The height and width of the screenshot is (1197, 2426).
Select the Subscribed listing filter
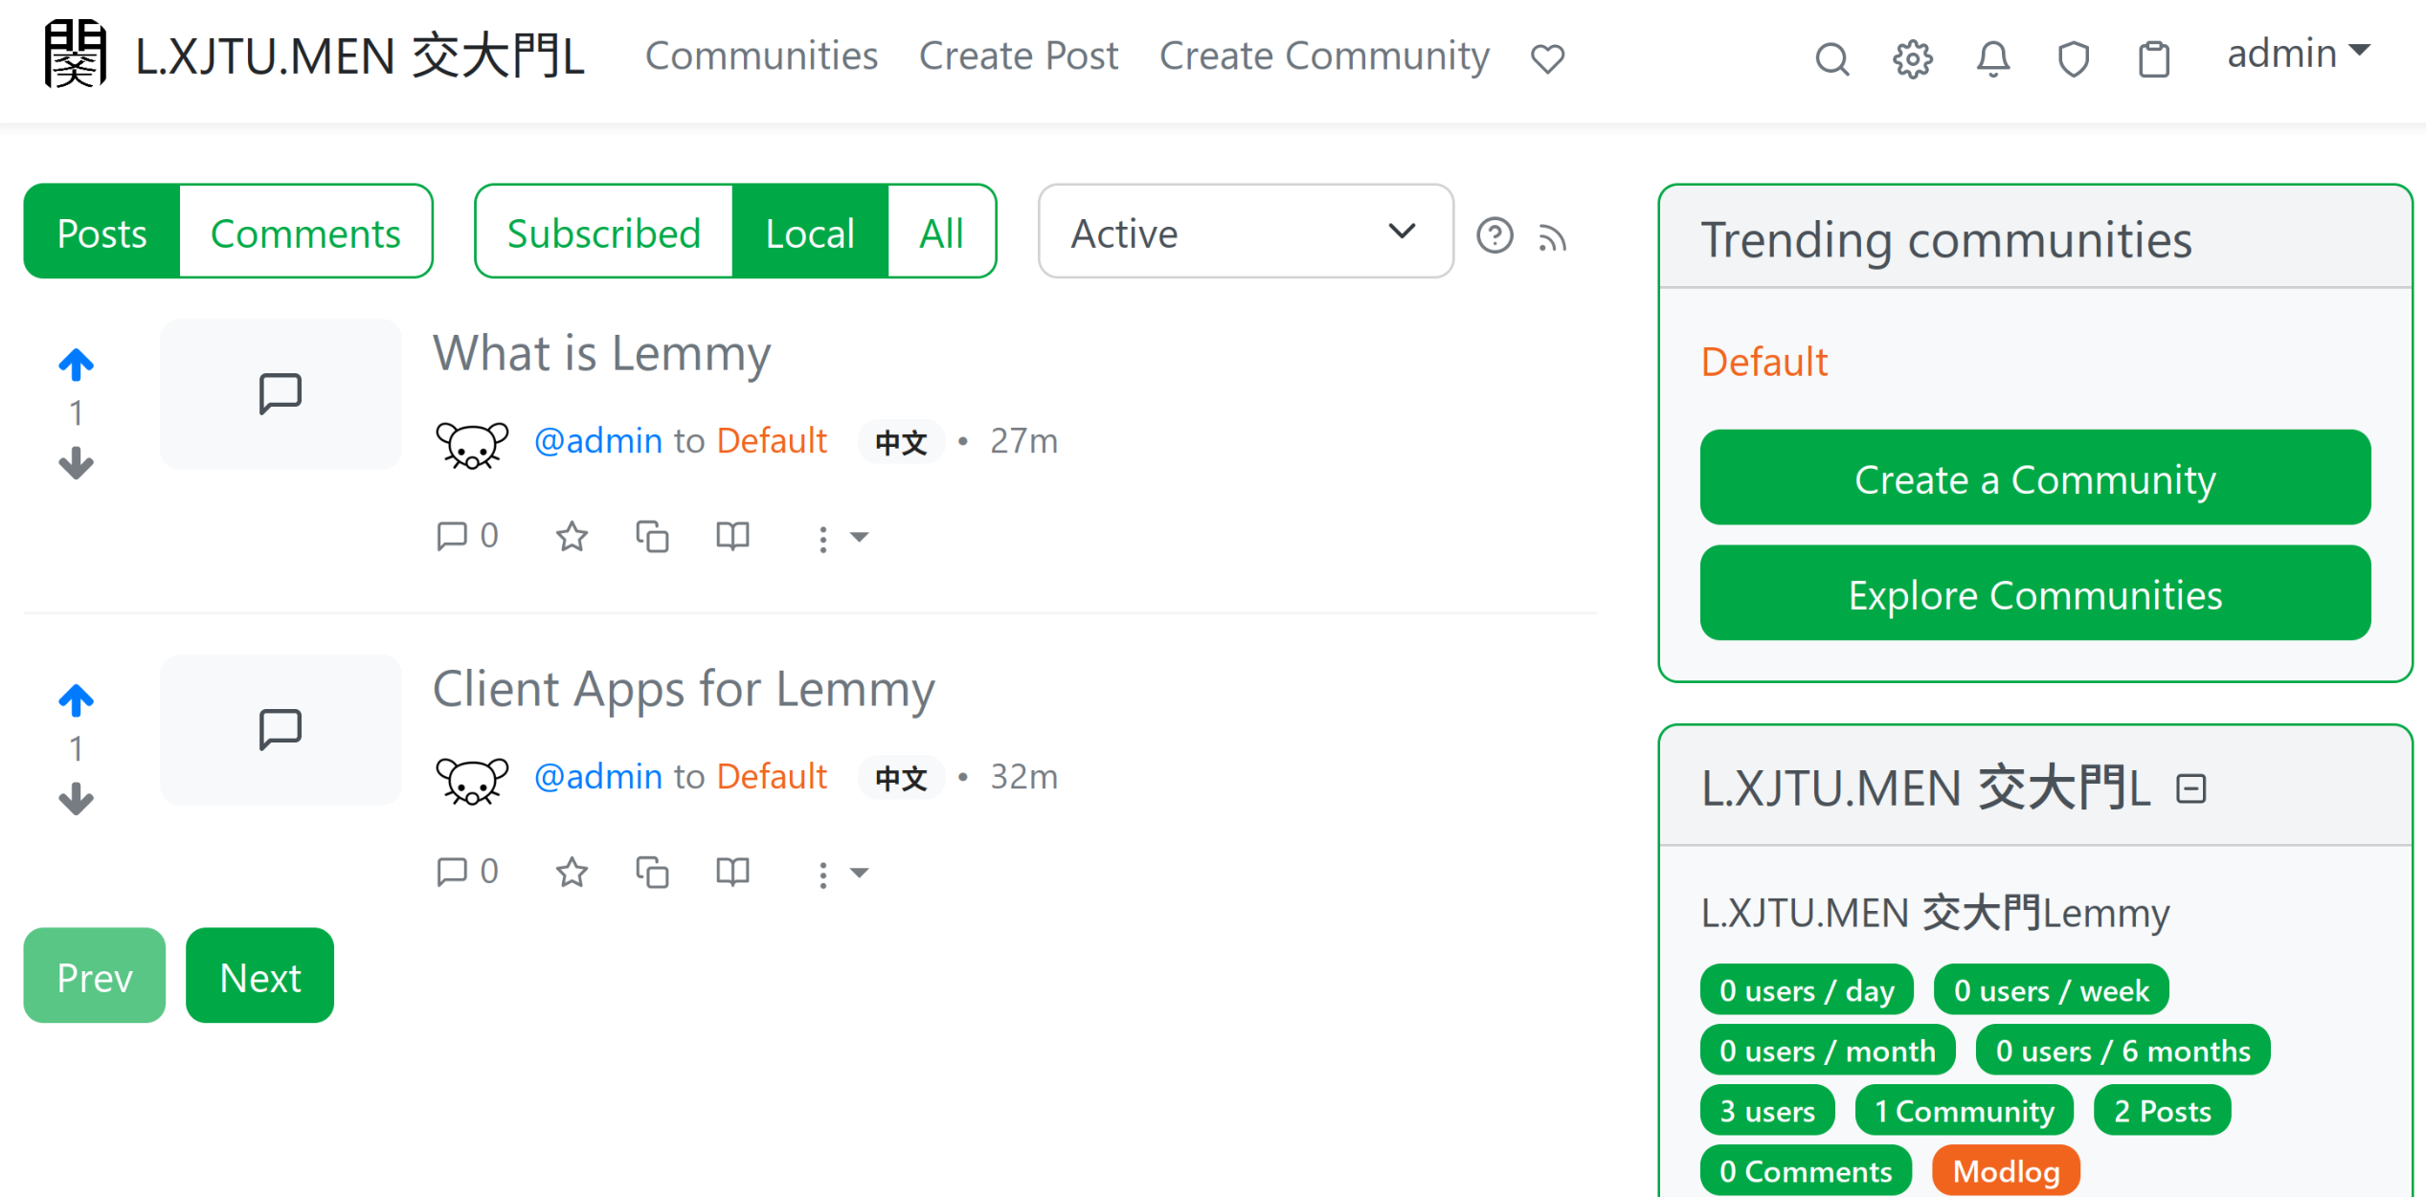point(603,233)
